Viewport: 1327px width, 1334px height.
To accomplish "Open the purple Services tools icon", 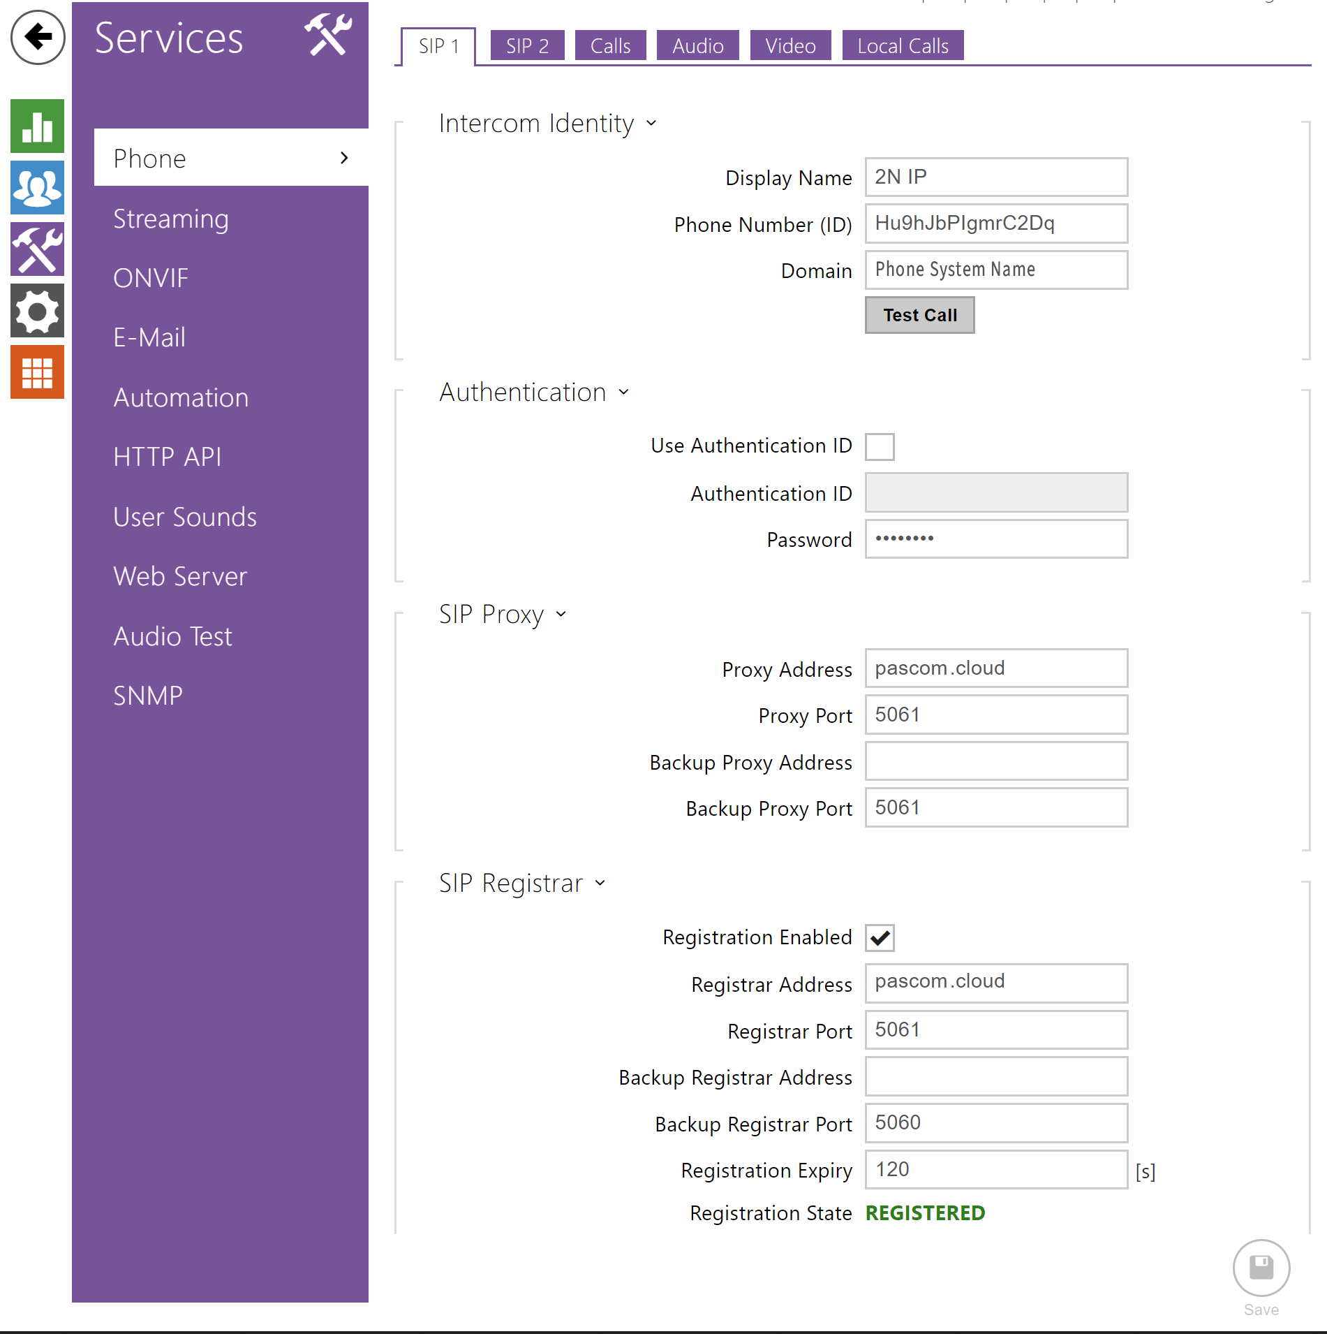I will (x=38, y=249).
